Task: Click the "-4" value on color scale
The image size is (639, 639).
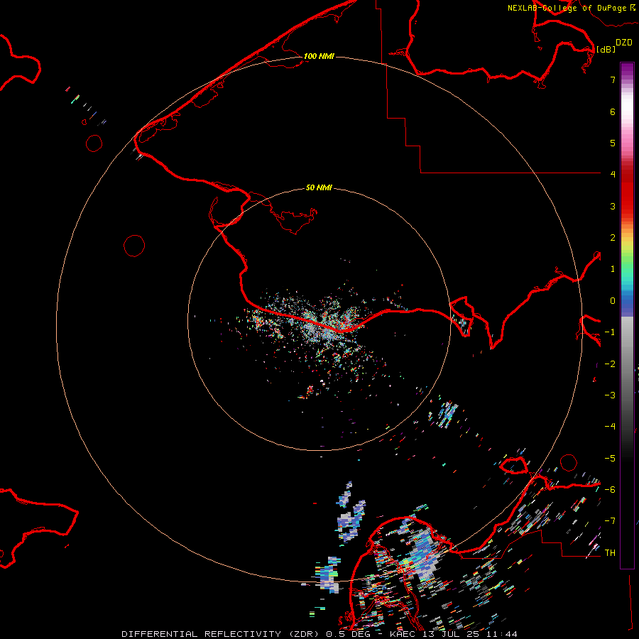Action: pyautogui.click(x=610, y=427)
